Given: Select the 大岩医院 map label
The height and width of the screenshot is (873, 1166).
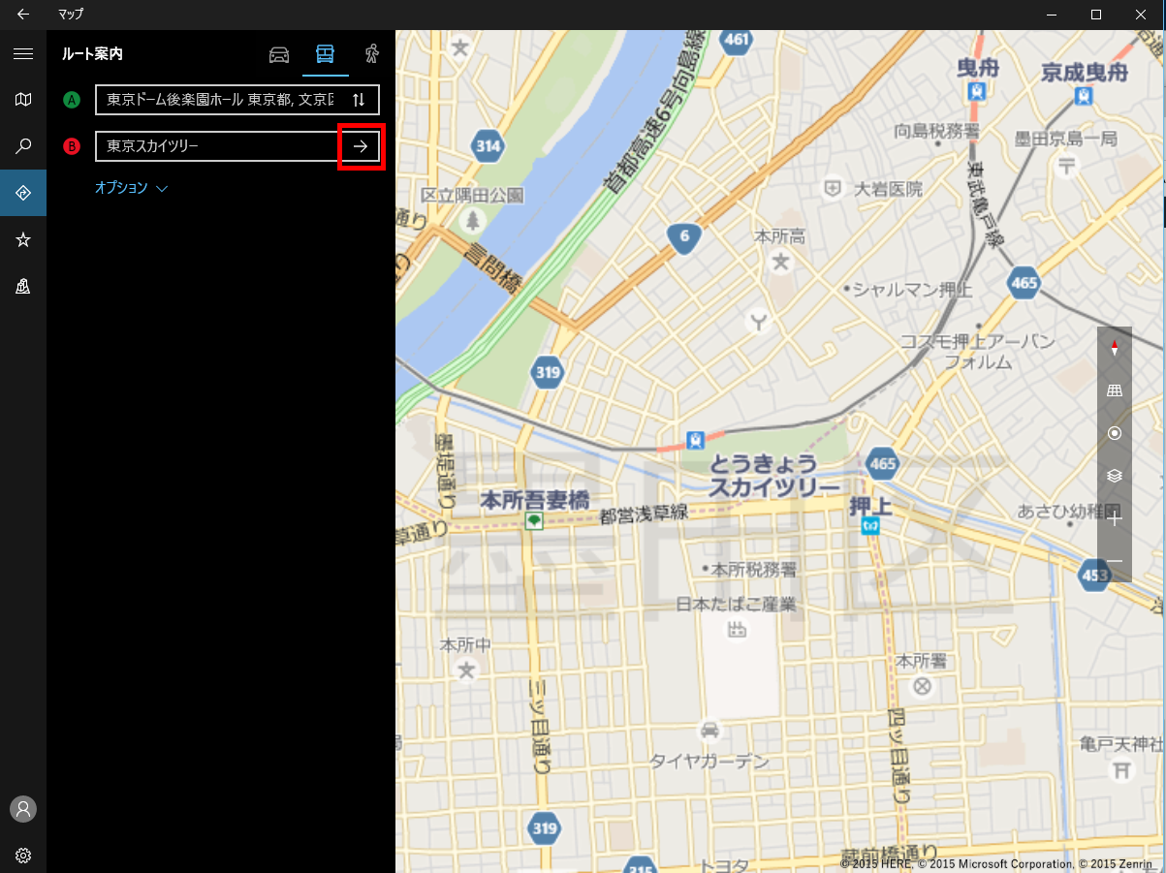Looking at the screenshot, I should point(888,189).
